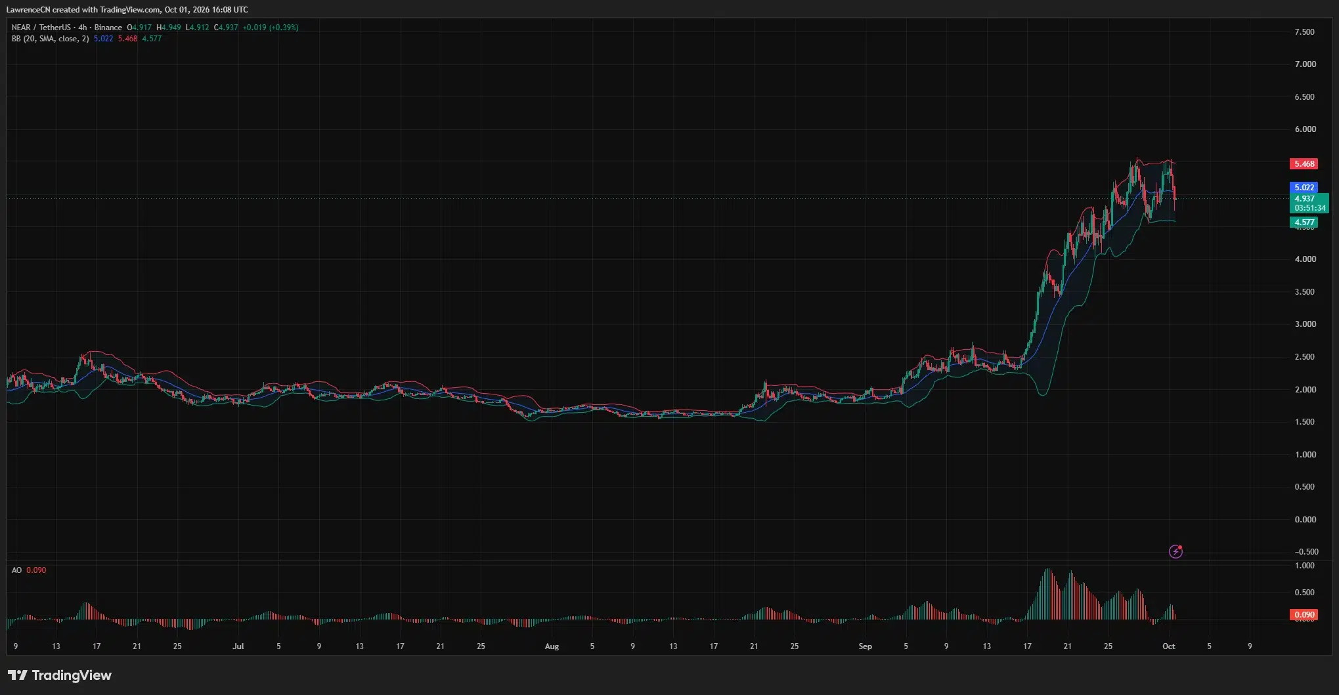Image resolution: width=1339 pixels, height=695 pixels.
Task: Click the AO indicator label
Action: click(16, 570)
